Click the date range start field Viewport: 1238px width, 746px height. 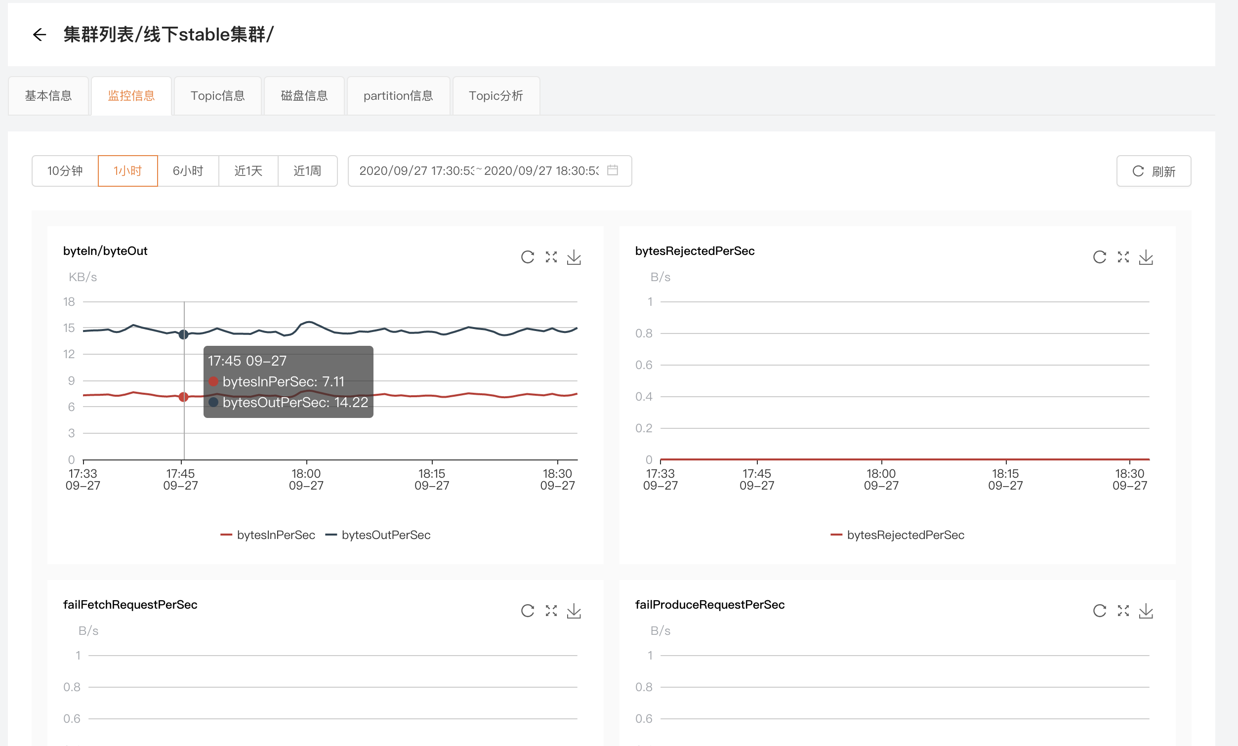pyautogui.click(x=416, y=171)
